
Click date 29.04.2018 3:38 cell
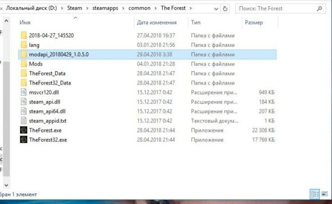154,54
